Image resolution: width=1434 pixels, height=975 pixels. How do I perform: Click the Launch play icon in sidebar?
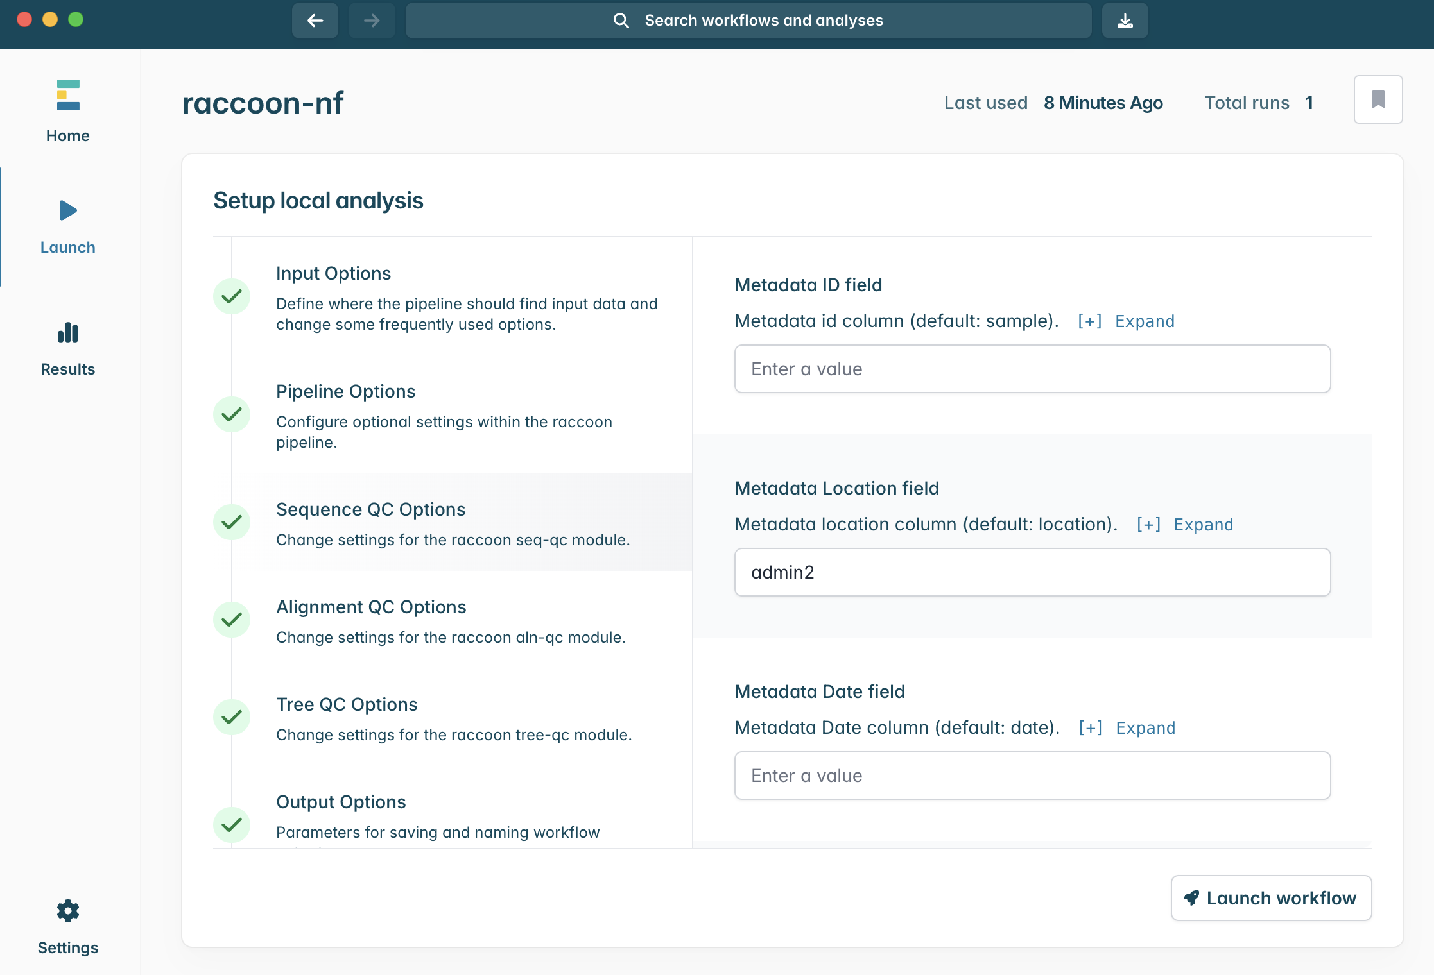[x=68, y=210]
